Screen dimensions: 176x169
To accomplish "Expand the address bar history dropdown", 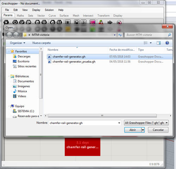I will 114,35.
